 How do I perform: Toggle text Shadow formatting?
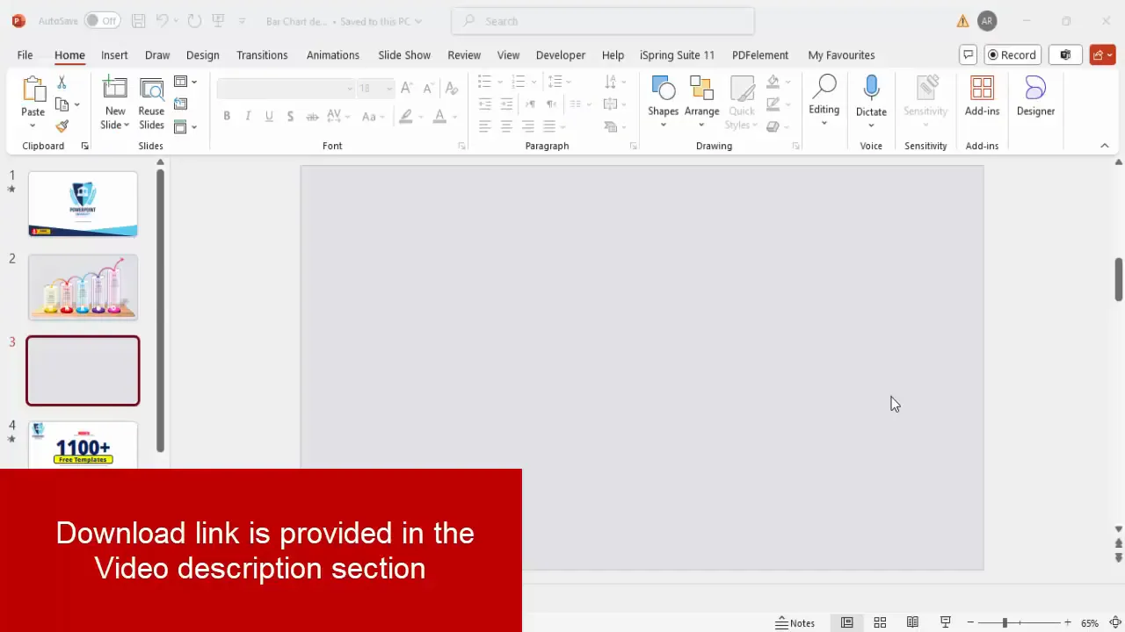pos(290,116)
